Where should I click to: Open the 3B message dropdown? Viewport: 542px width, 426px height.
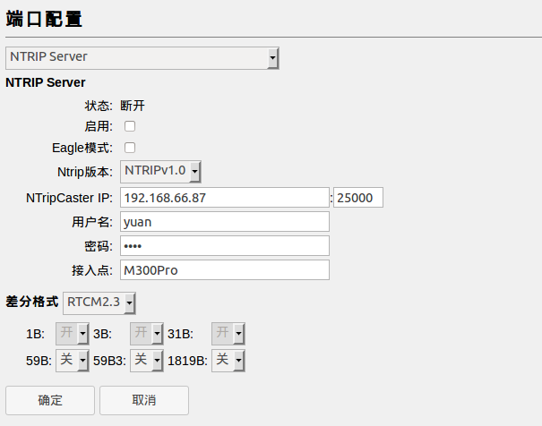147,334
